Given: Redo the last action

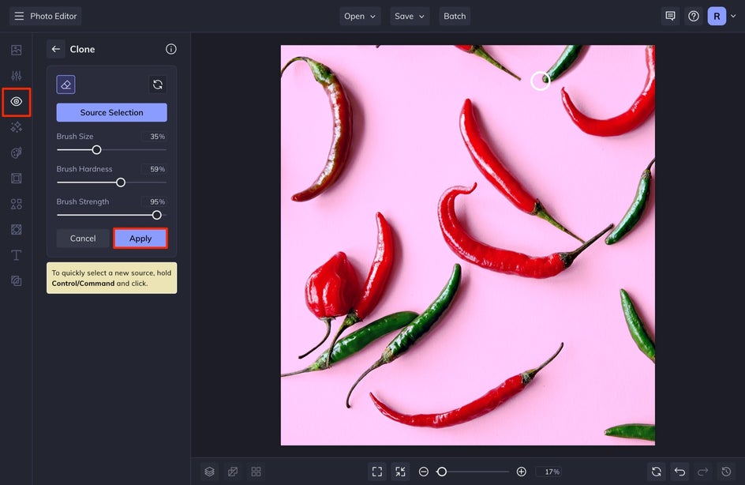Looking at the screenshot, I should coord(703,472).
